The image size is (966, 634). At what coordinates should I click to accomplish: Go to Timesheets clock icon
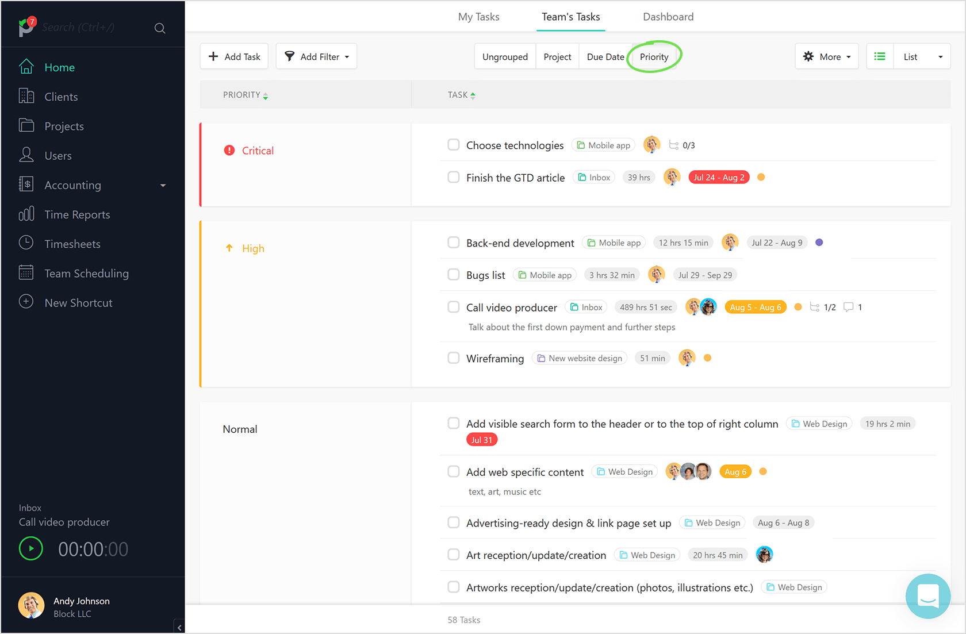coord(26,243)
